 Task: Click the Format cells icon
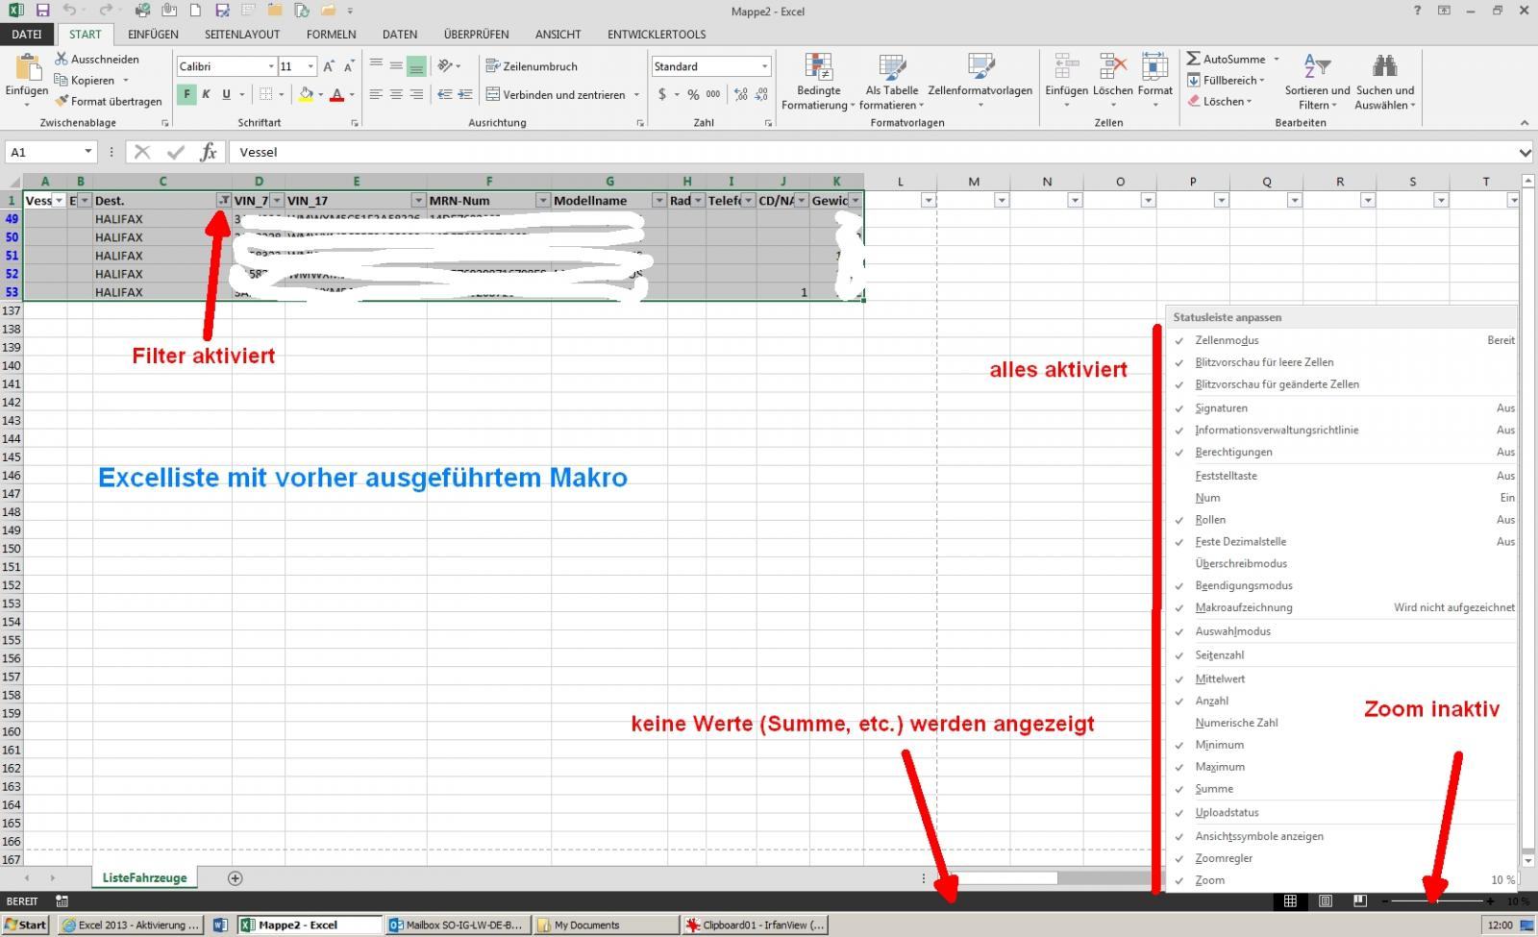[1154, 67]
